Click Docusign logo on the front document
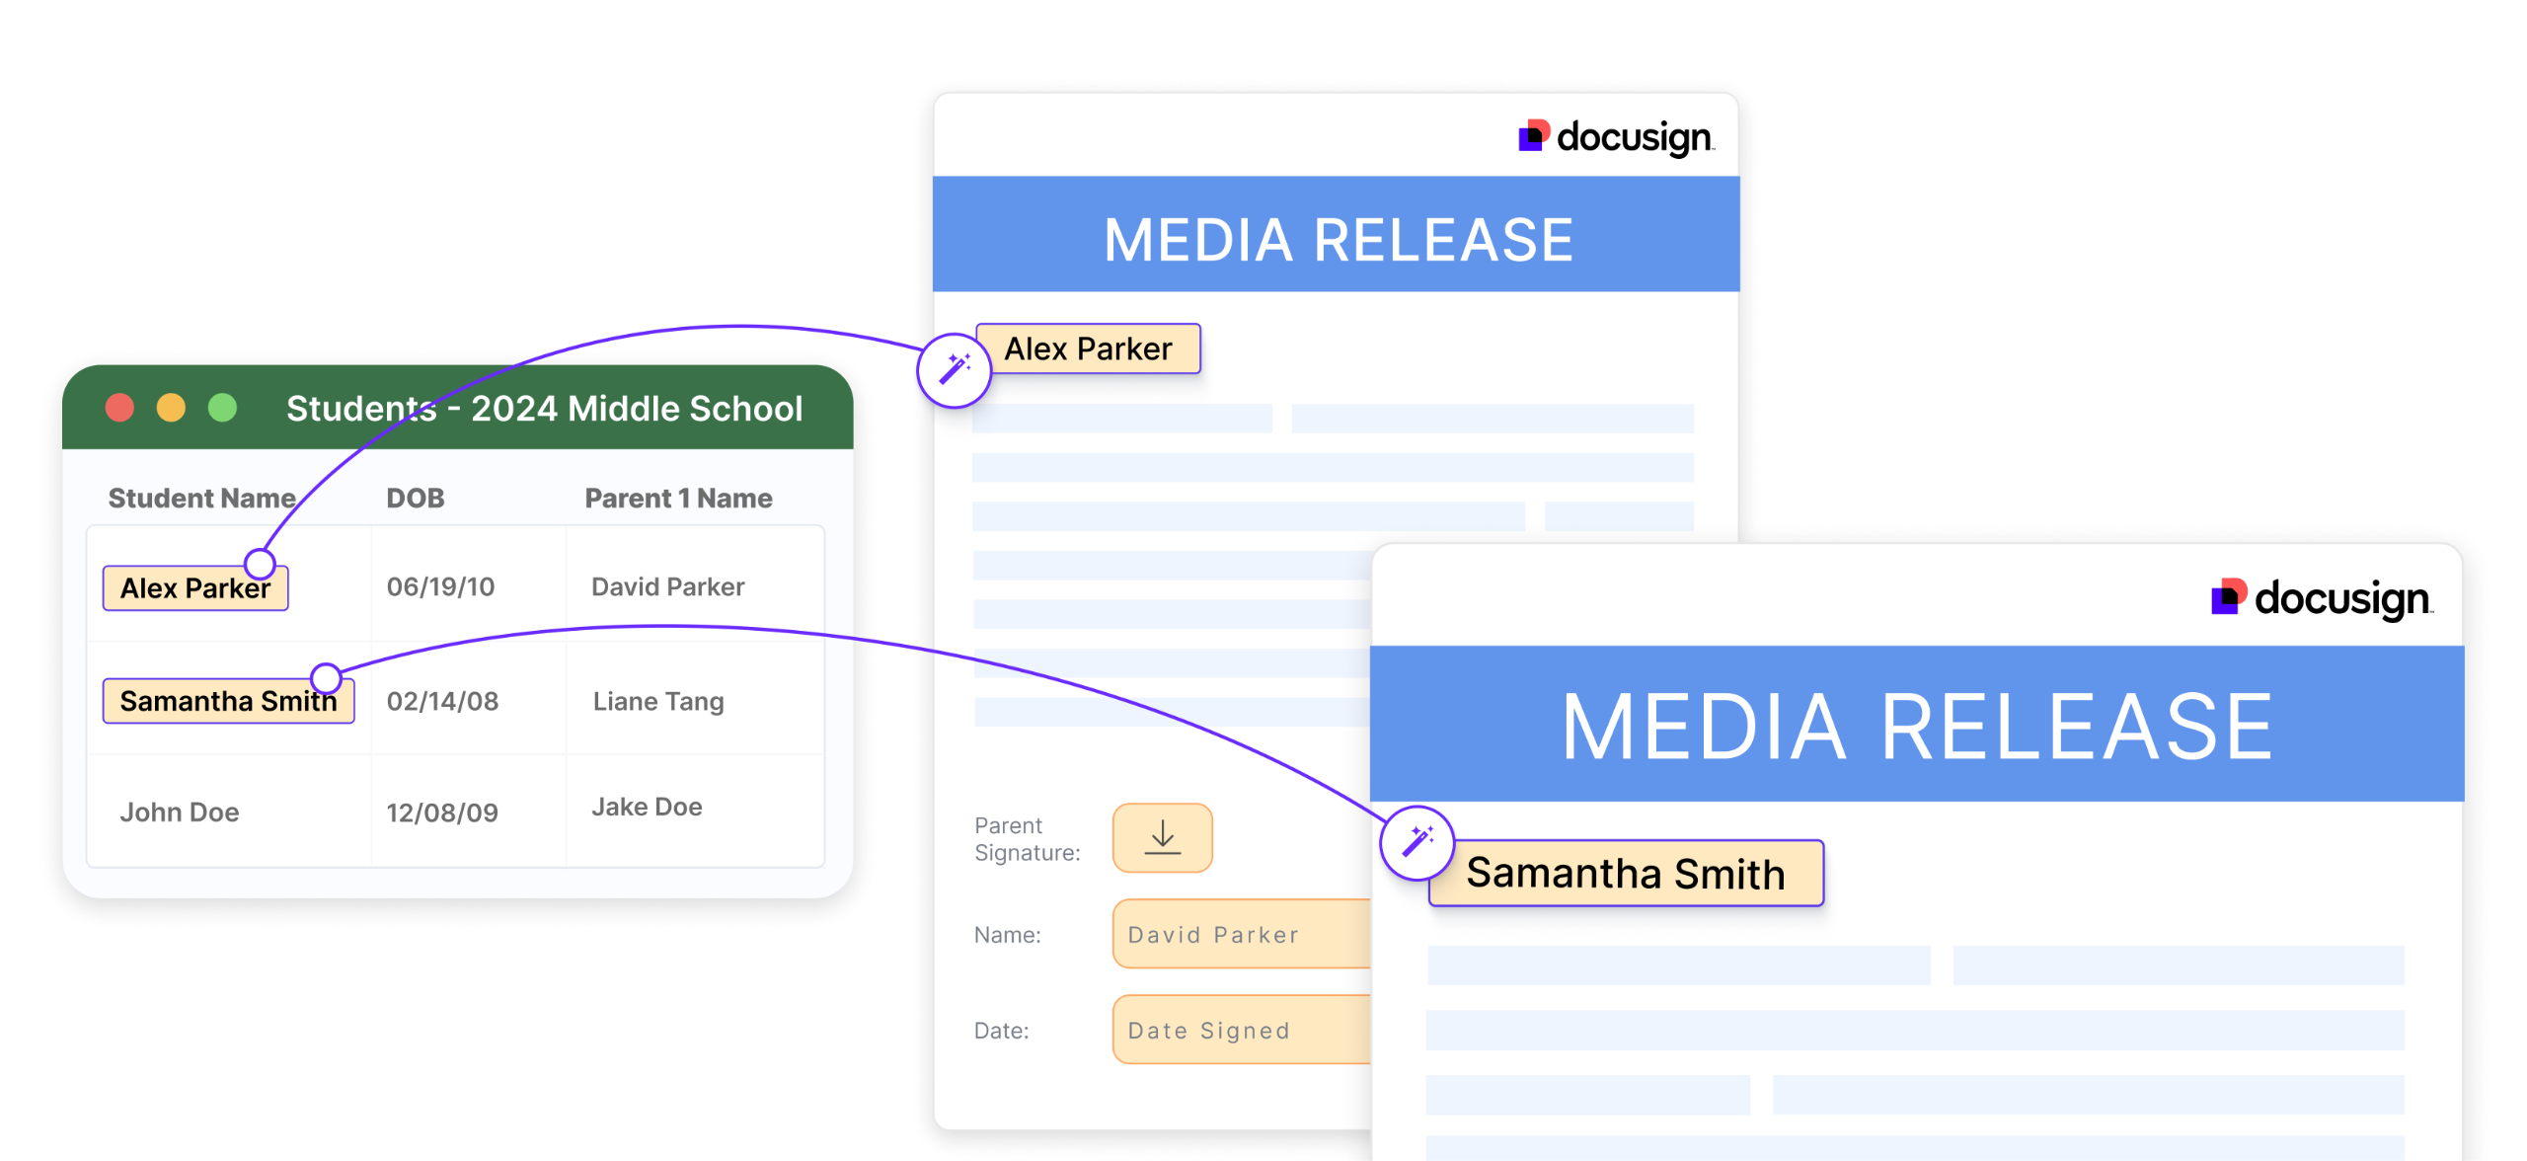This screenshot has height=1161, width=2527. pyautogui.click(x=2321, y=598)
